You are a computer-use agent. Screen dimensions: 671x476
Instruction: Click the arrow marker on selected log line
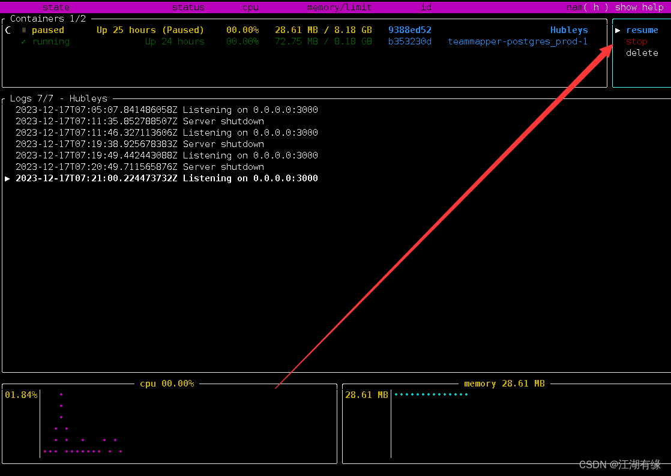7,178
